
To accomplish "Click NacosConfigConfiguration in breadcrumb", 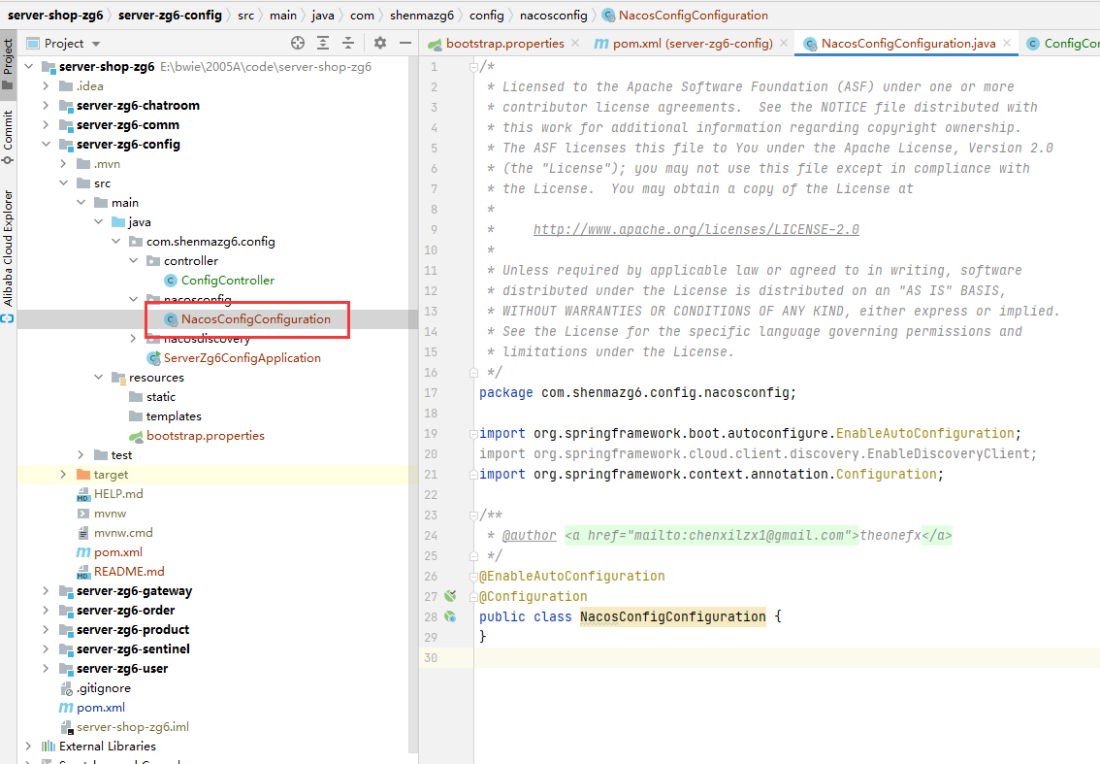I will [x=694, y=16].
